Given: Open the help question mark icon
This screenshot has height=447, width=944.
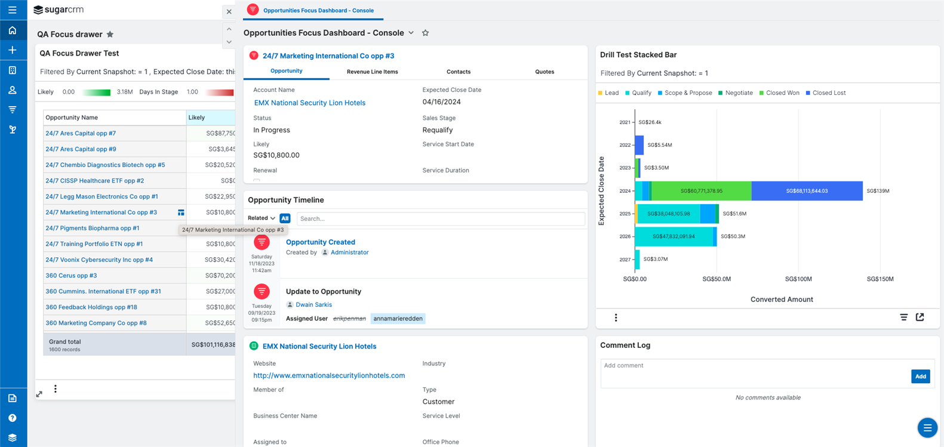Looking at the screenshot, I should click(12, 418).
